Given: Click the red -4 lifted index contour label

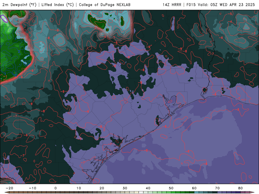Looking at the screenshot, I should [x=230, y=22].
